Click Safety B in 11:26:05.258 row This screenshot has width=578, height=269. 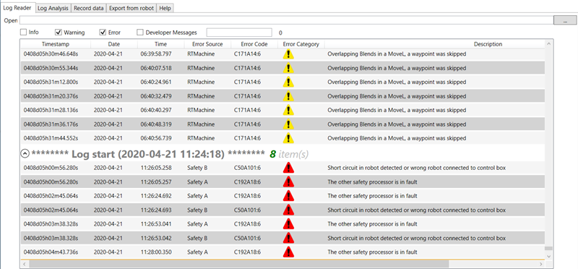pyautogui.click(x=197, y=168)
